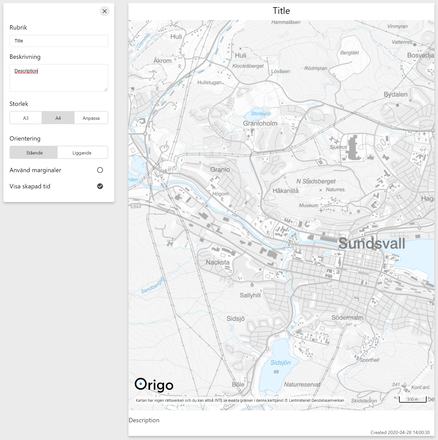Switch orientation to Liggande

click(82, 152)
